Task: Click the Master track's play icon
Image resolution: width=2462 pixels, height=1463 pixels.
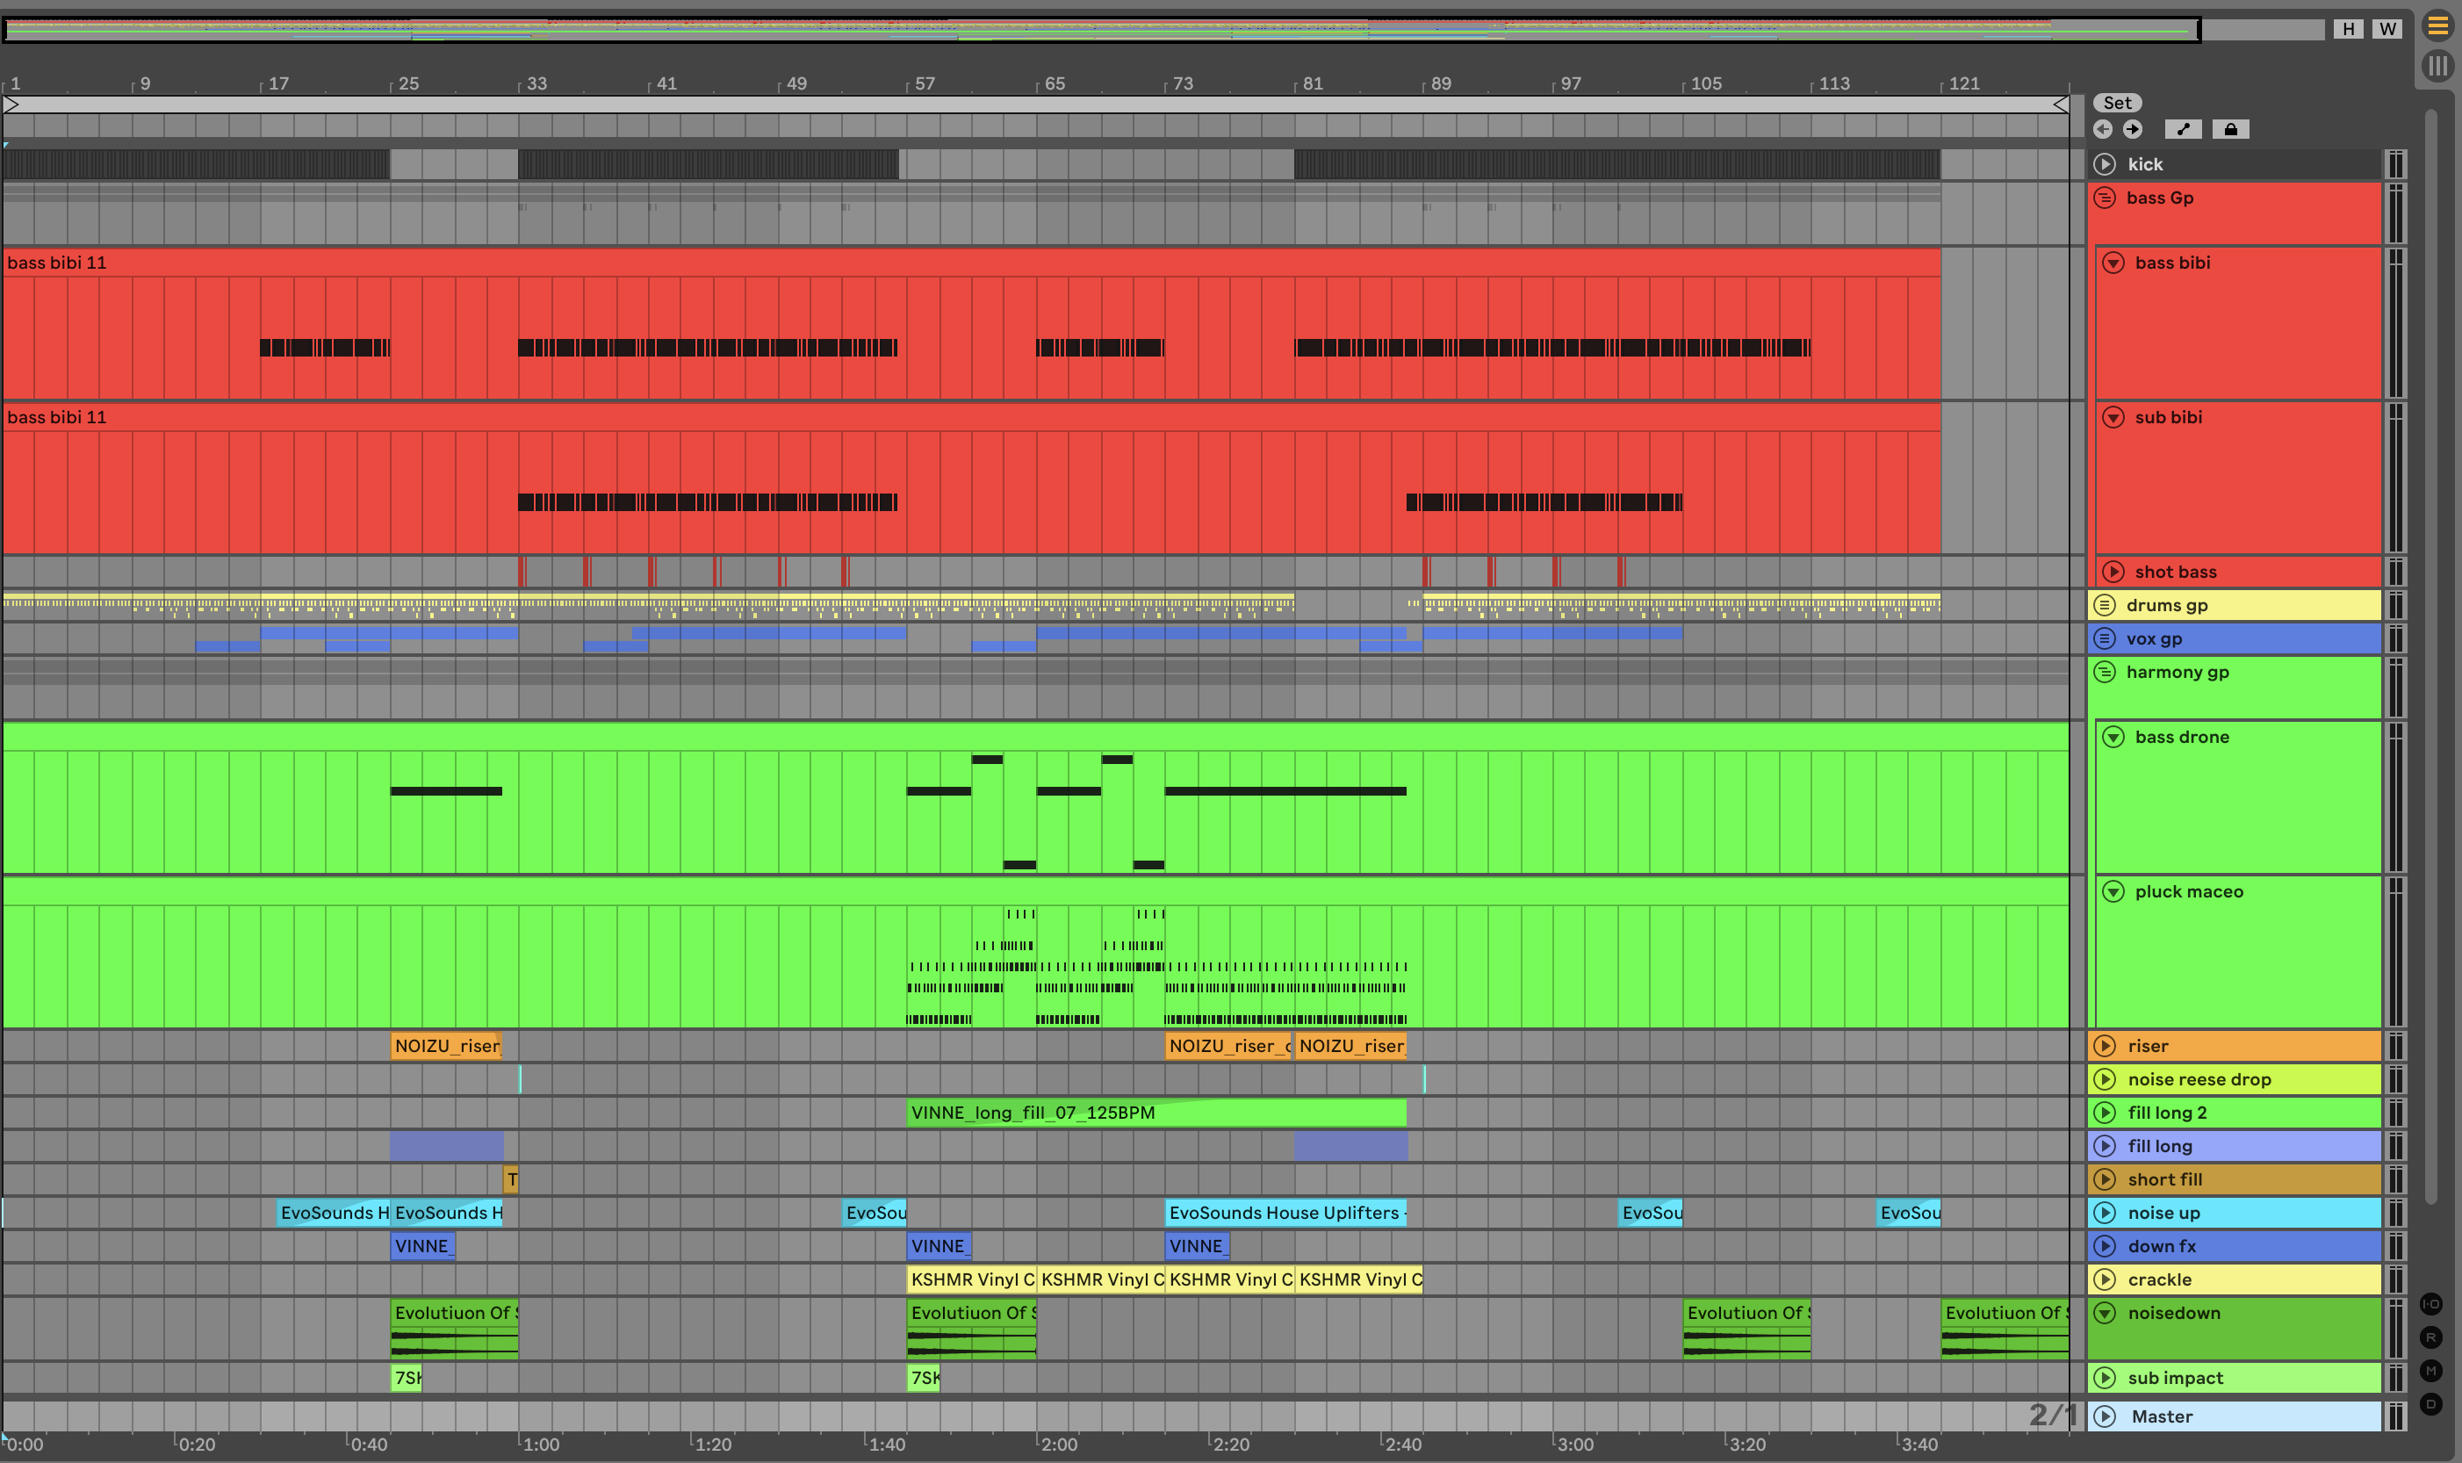Action: pyautogui.click(x=2105, y=1416)
